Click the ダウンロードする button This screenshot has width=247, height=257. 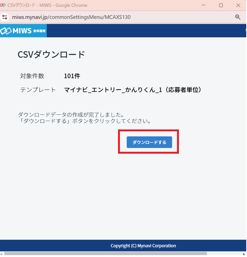(x=149, y=142)
